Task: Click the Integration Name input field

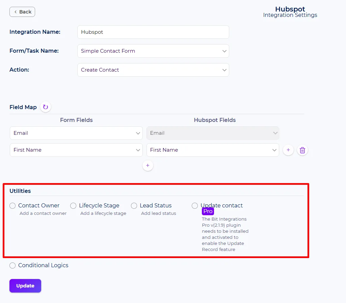Action: pyautogui.click(x=153, y=32)
